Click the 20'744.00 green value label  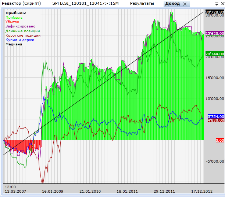click(215, 54)
